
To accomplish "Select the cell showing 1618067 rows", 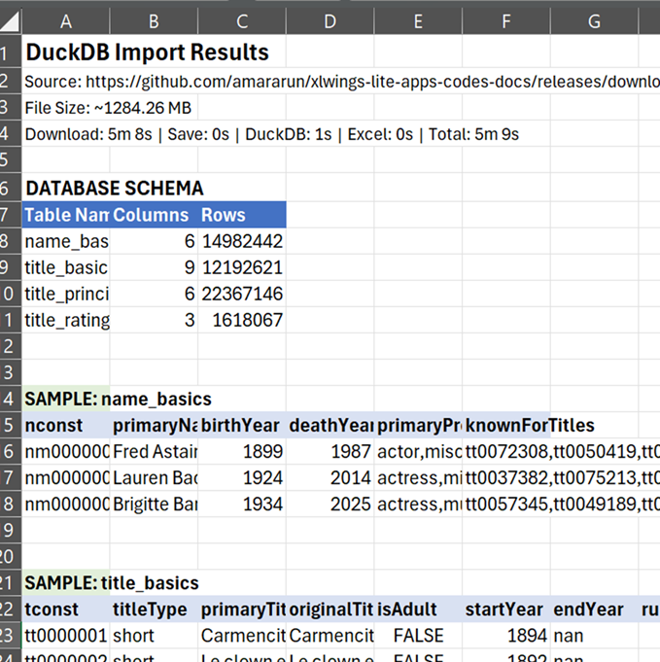I will tap(242, 320).
